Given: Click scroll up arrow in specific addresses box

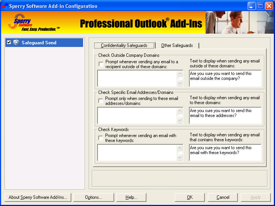Looking at the screenshot, I should point(179,111).
